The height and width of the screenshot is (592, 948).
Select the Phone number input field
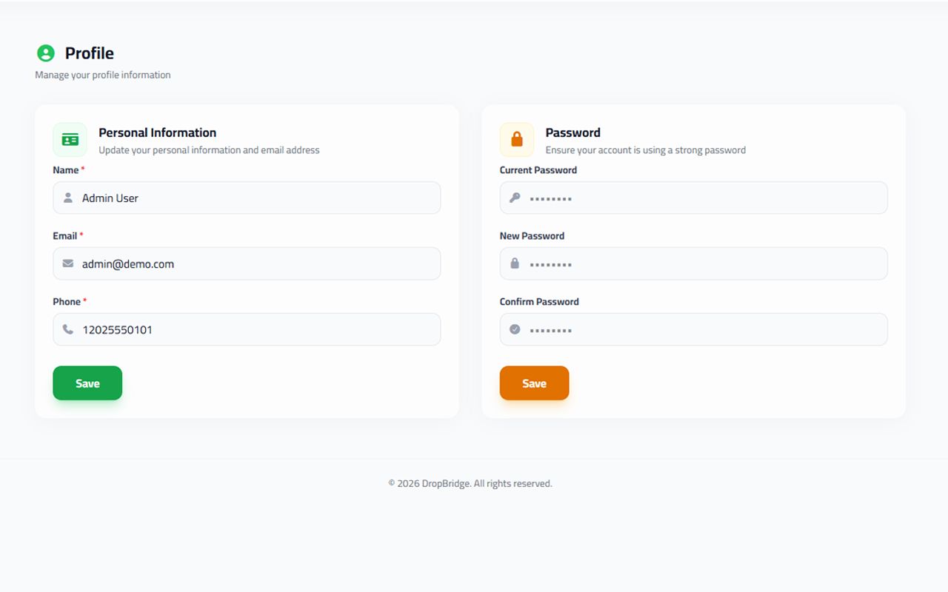tap(259, 330)
